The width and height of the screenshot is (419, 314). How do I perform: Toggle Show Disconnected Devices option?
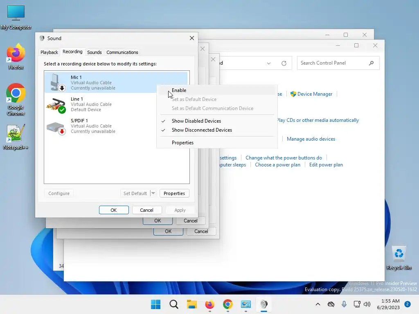[x=217, y=130]
